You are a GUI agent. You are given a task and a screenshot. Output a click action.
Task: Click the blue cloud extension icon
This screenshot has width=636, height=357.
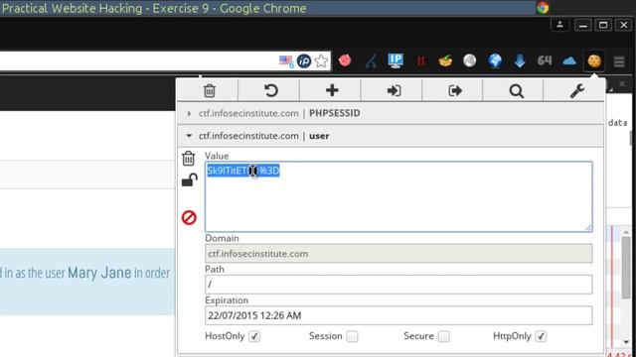(569, 61)
